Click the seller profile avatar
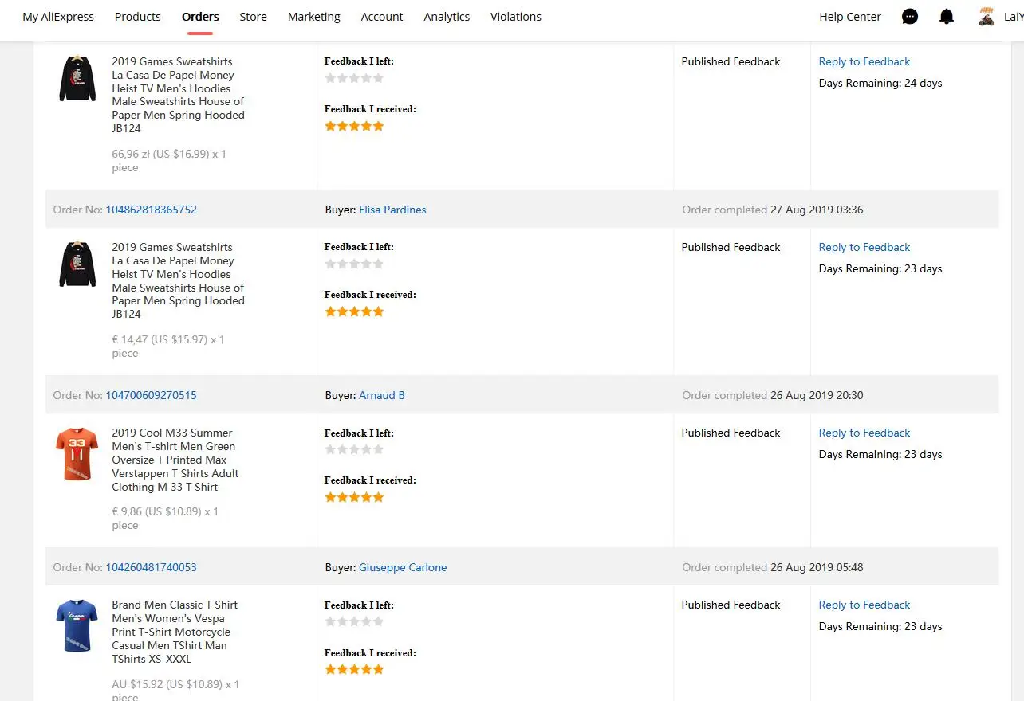Image resolution: width=1024 pixels, height=701 pixels. click(x=987, y=17)
